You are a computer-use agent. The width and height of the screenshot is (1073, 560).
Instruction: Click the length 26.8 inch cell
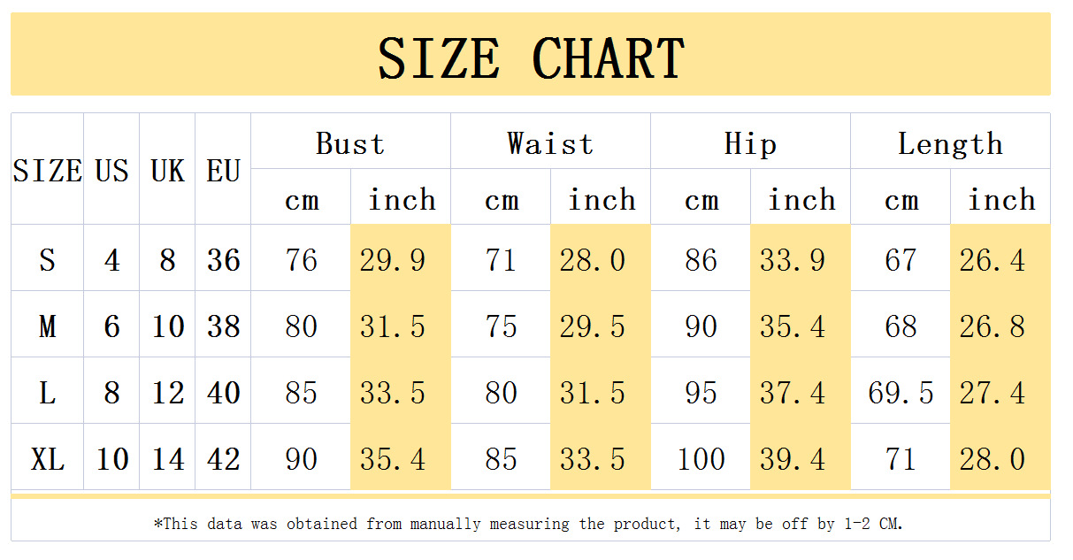pyautogui.click(x=993, y=326)
